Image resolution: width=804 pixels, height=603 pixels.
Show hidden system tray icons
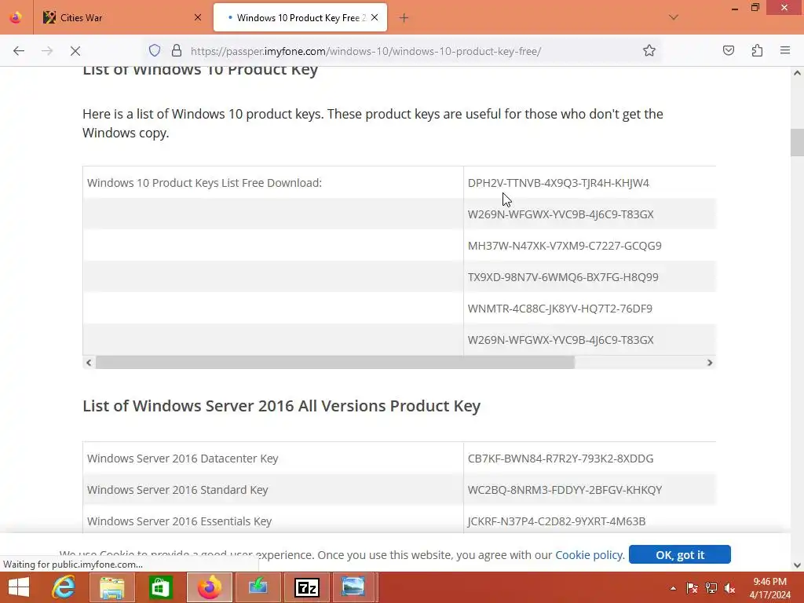673,588
